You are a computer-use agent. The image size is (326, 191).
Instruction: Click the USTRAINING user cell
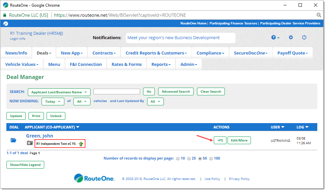point(280,141)
